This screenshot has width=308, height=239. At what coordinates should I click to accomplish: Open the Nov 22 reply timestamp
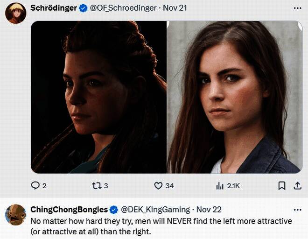209,210
